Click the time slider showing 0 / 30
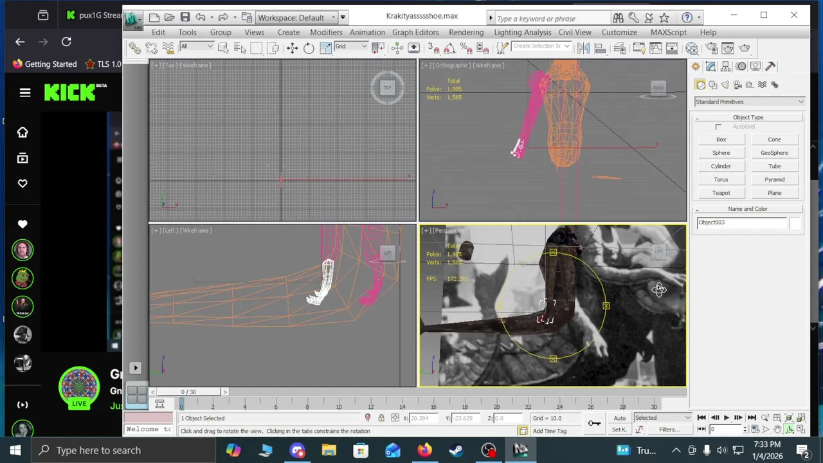The height and width of the screenshot is (463, 823). point(188,392)
